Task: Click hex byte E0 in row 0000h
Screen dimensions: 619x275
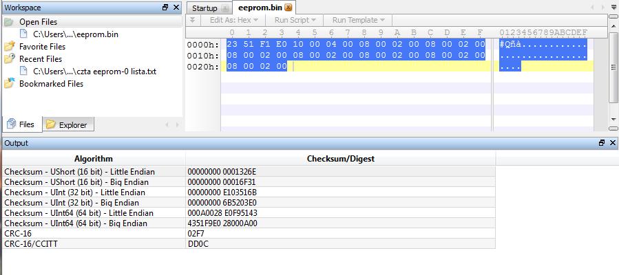Action: pyautogui.click(x=282, y=45)
